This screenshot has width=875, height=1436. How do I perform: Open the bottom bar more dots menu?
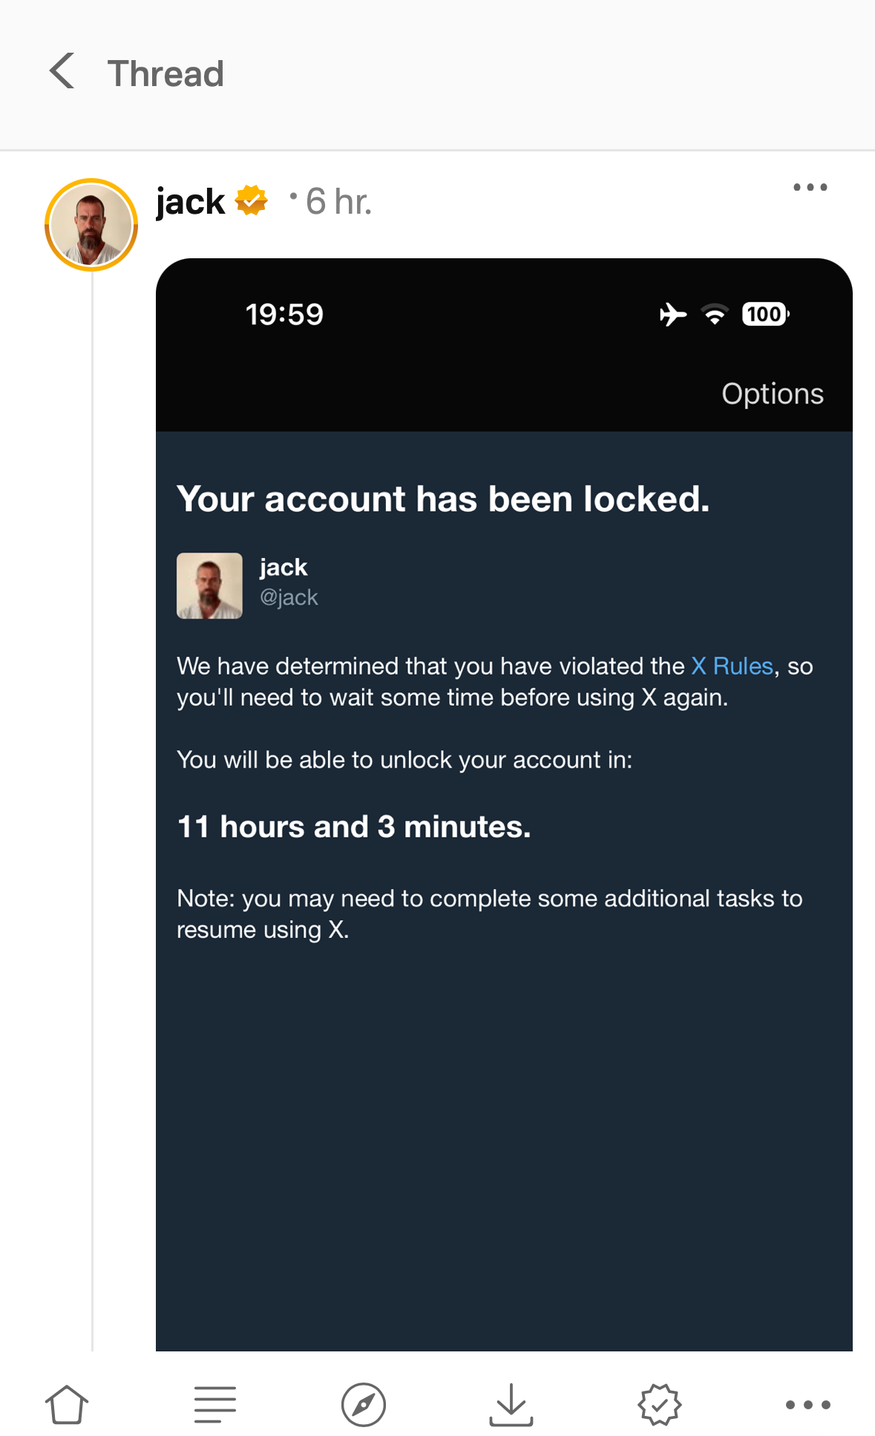[808, 1404]
